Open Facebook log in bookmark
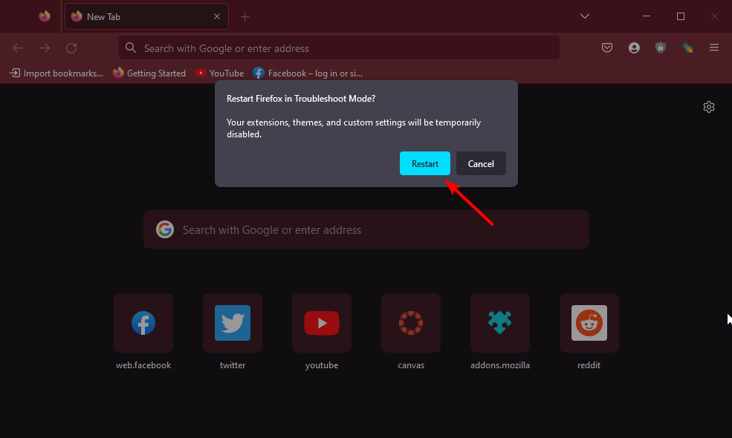Image resolution: width=732 pixels, height=438 pixels. pyautogui.click(x=308, y=73)
